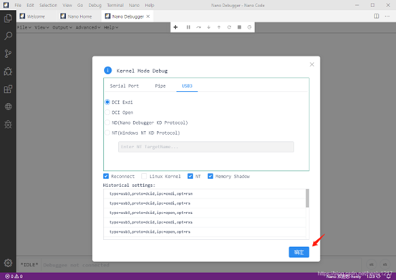Open the Search icon in activity bar
The height and width of the screenshot is (280, 396).
click(8, 36)
